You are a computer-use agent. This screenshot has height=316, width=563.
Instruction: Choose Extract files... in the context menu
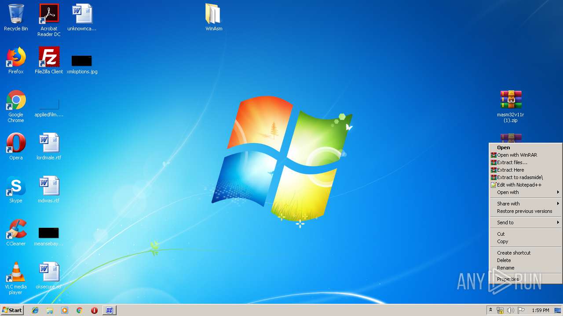(526, 162)
